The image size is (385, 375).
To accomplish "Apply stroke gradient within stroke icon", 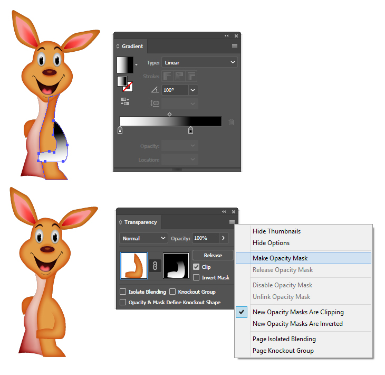I will 167,76.
